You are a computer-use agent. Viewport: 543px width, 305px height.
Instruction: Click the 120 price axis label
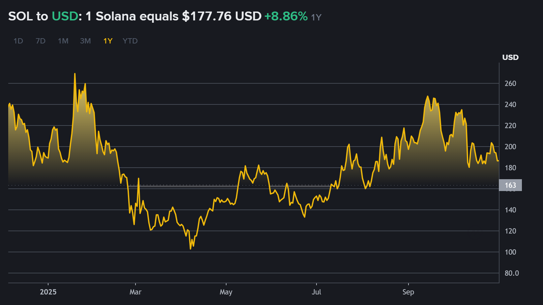coord(510,231)
